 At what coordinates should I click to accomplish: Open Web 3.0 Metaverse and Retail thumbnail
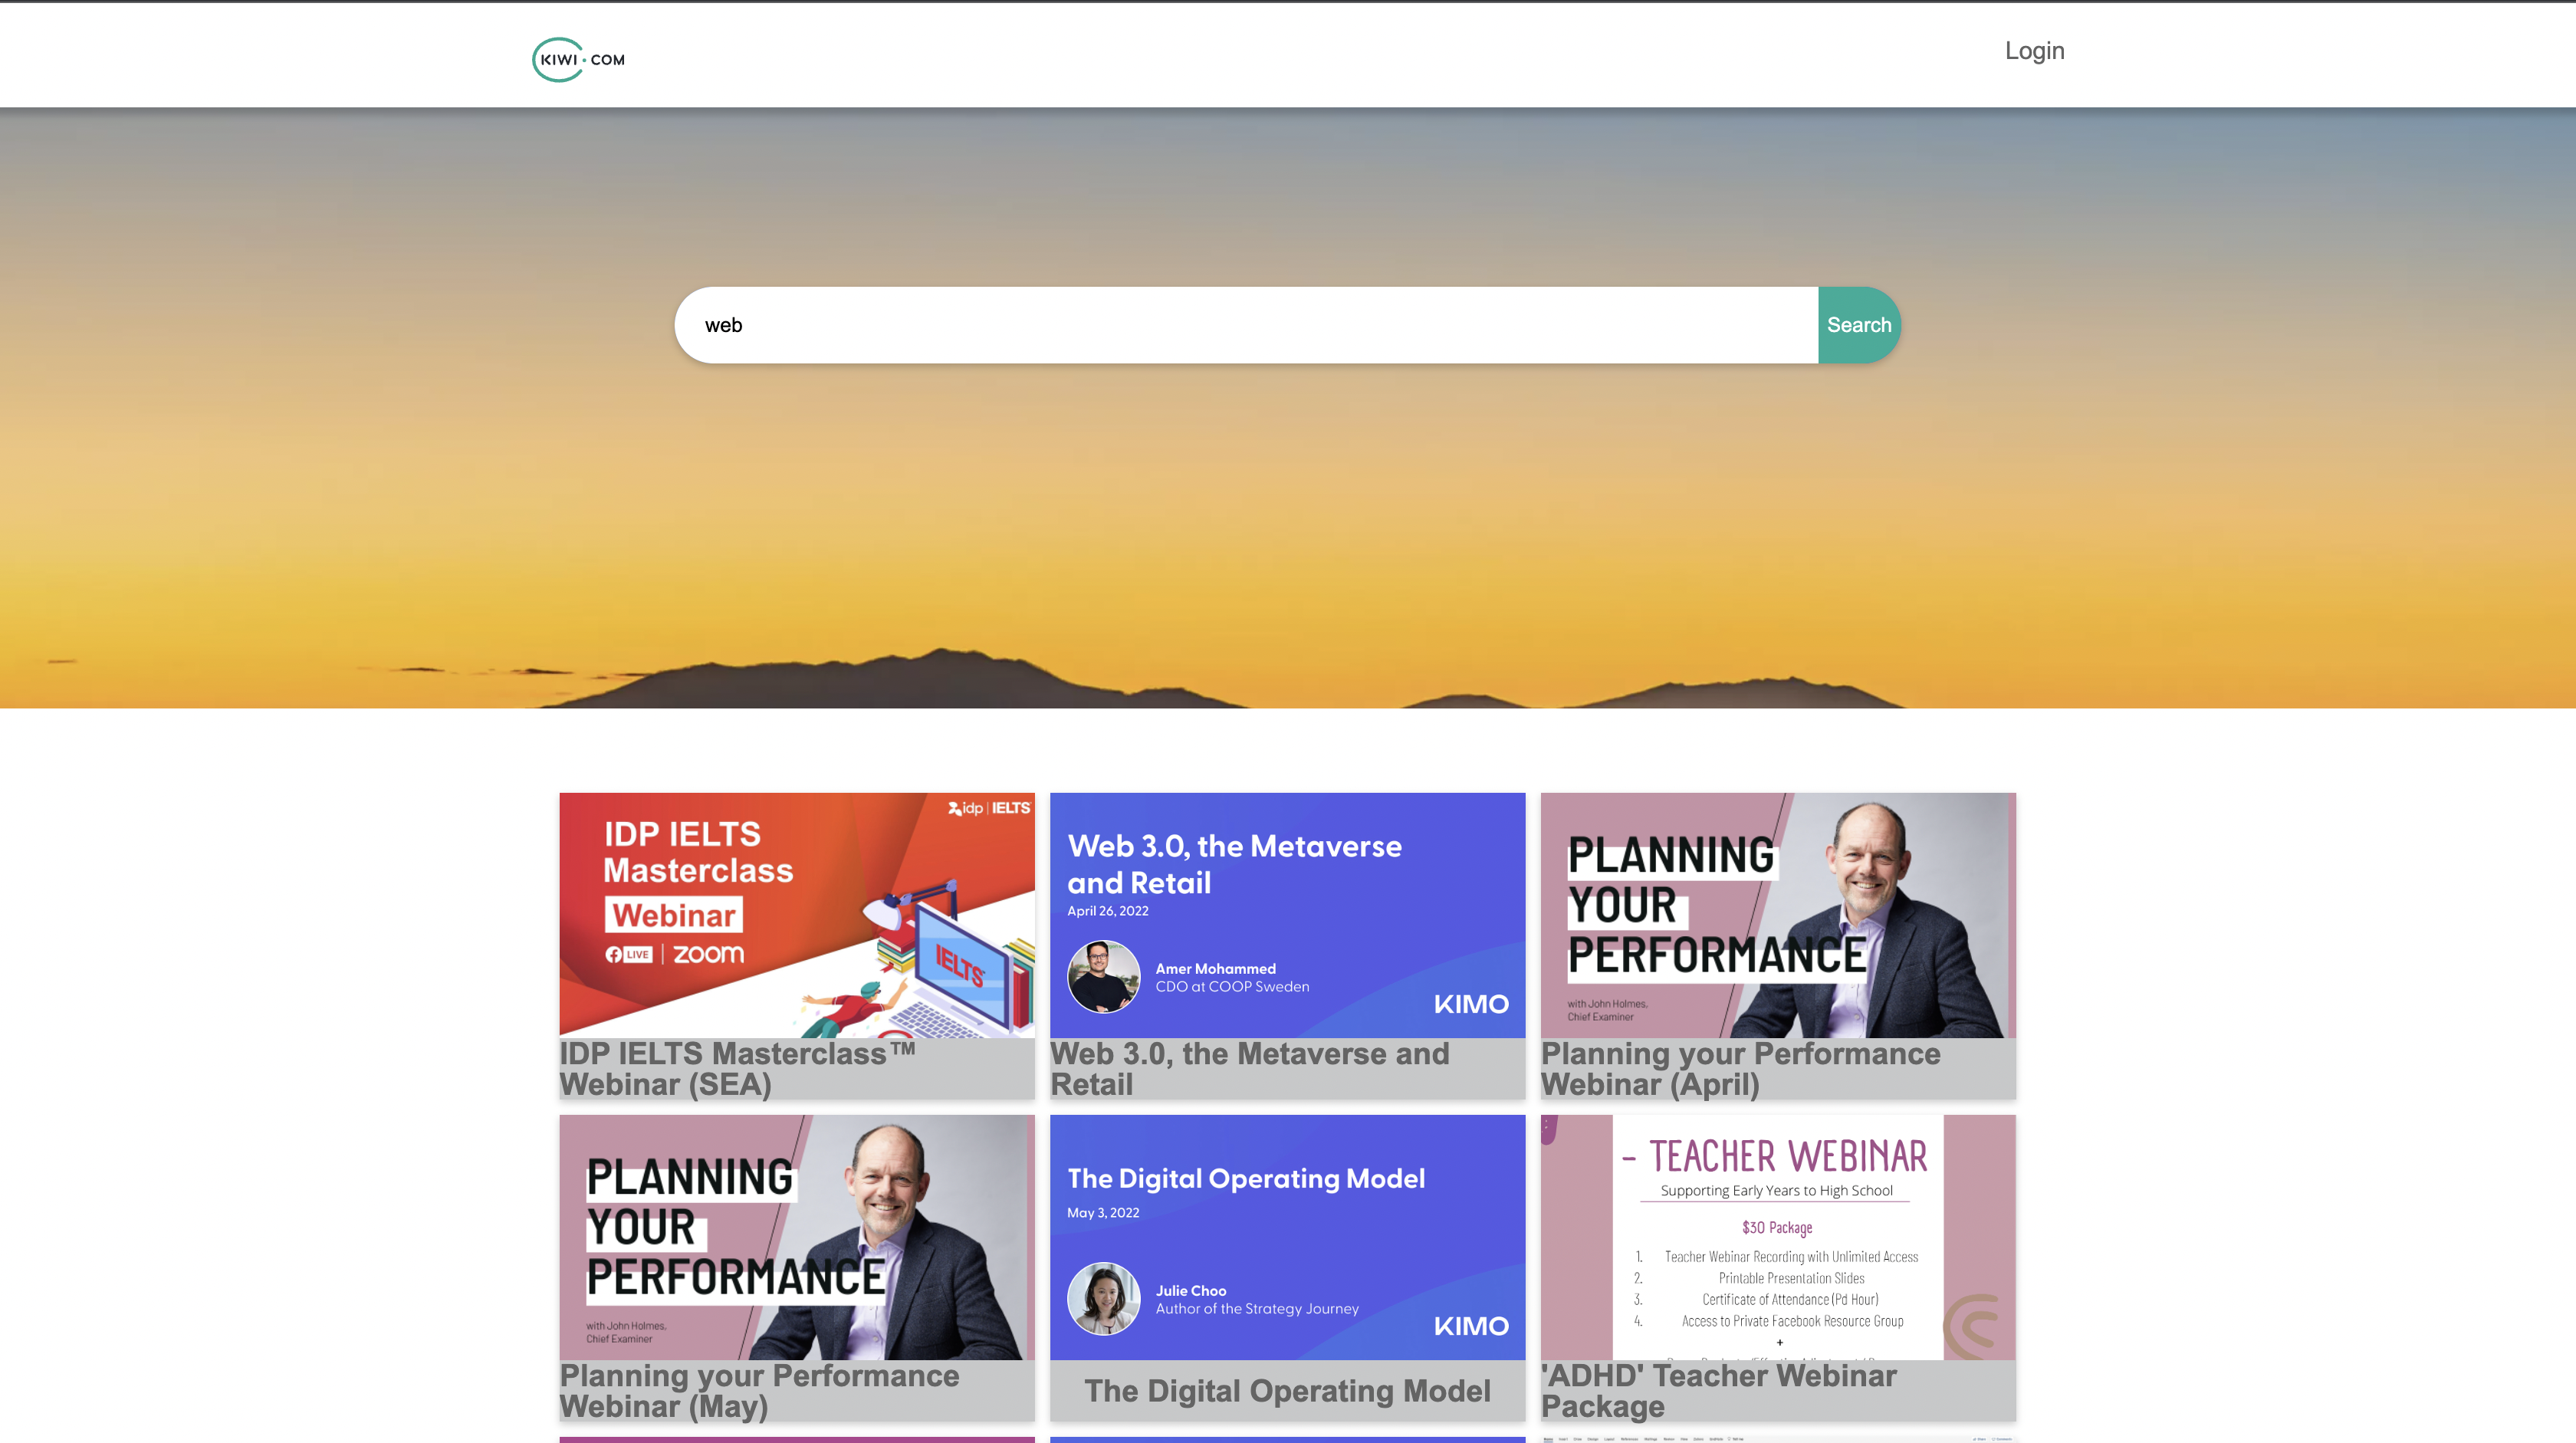pyautogui.click(x=1287, y=915)
